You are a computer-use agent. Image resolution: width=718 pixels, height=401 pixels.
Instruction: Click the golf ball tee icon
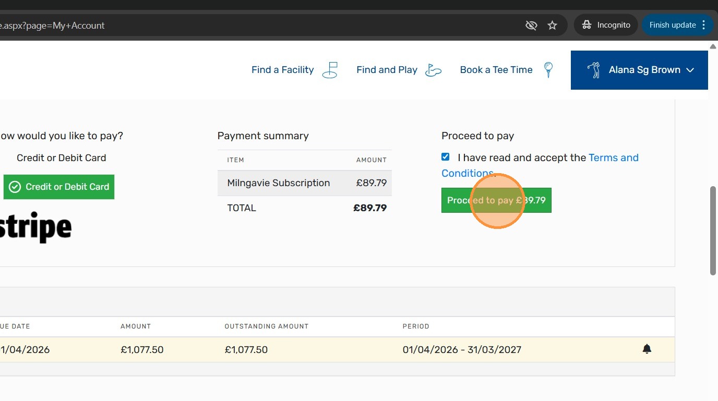548,69
